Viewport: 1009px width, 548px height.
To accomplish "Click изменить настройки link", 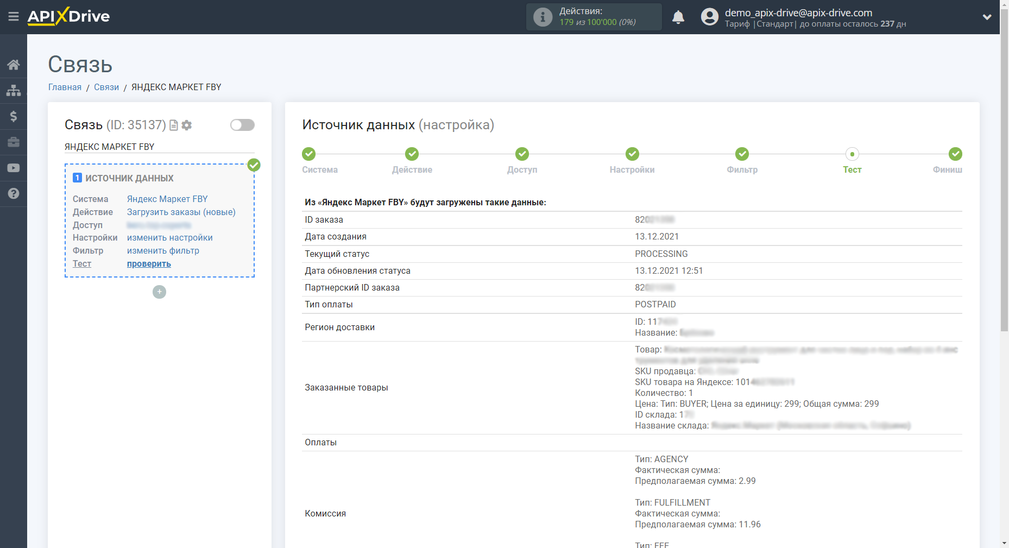I will coord(170,237).
